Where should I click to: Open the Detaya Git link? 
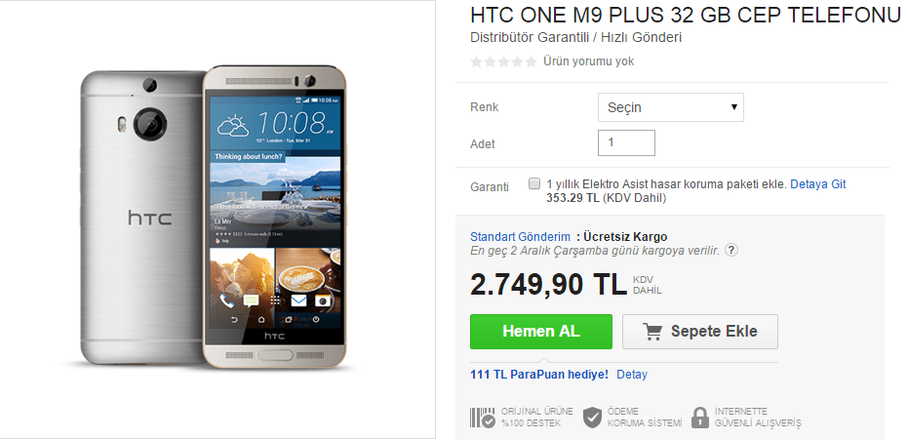[818, 184]
